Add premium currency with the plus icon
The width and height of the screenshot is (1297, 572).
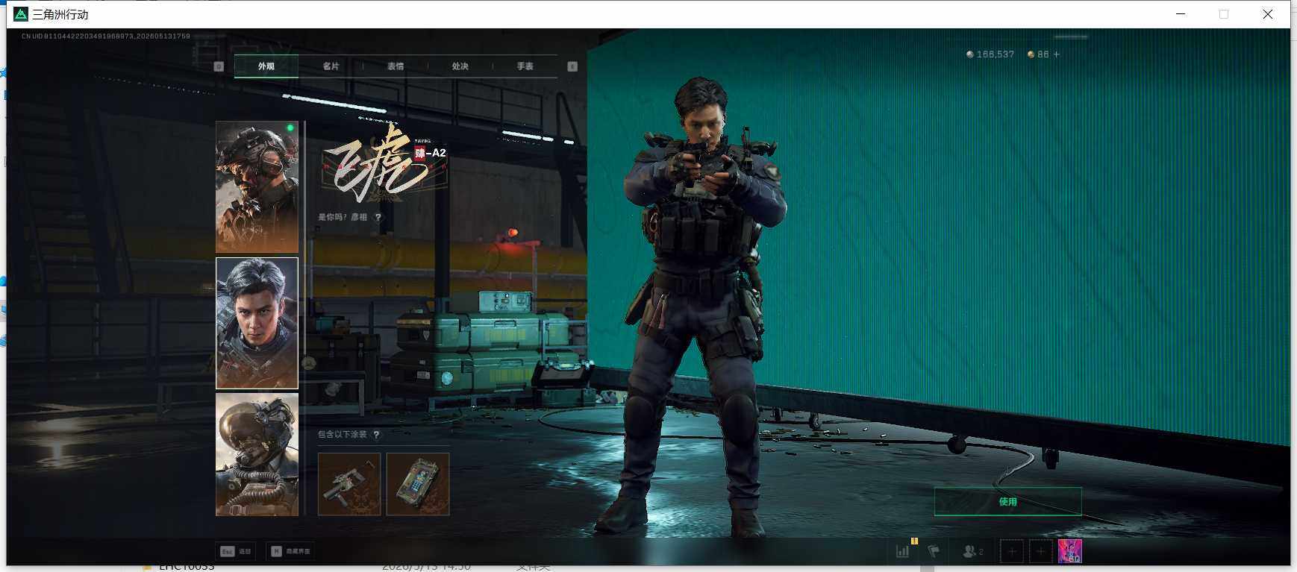(x=1056, y=54)
